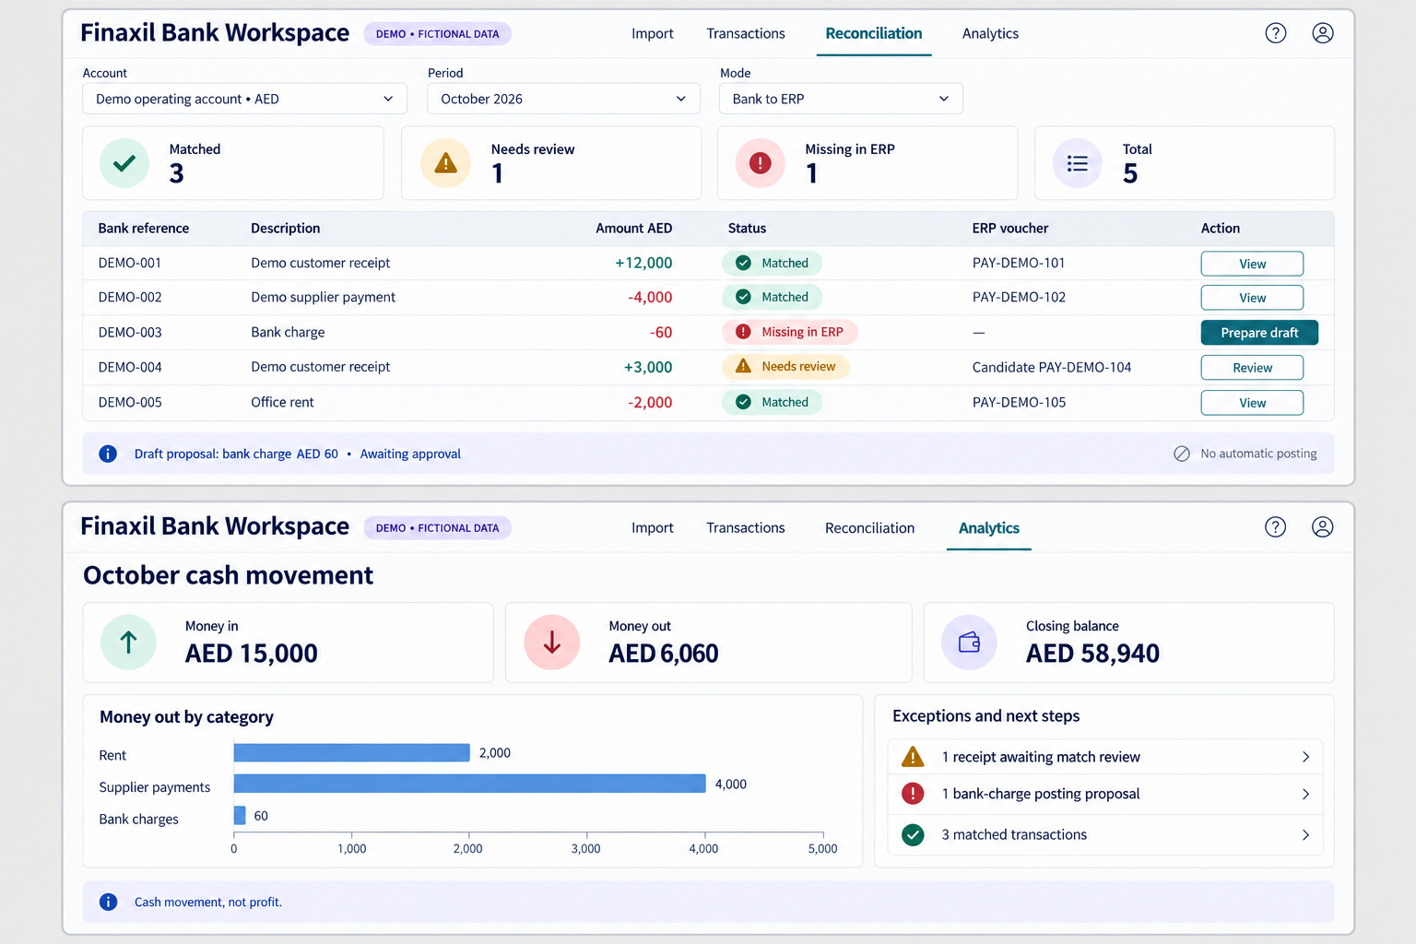Open the Period dropdown set to October 2026
1416x944 pixels.
[563, 99]
